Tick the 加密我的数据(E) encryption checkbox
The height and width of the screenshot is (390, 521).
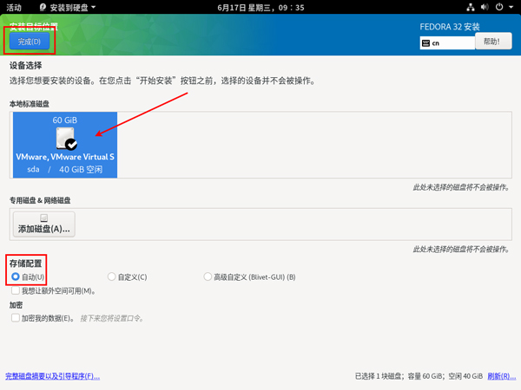(16, 318)
